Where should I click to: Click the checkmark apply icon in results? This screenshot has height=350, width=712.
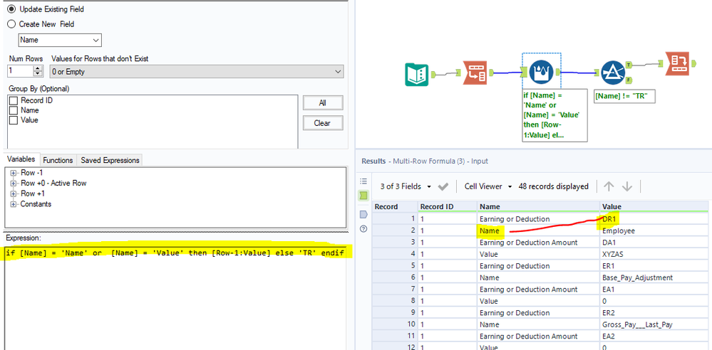pos(443,186)
